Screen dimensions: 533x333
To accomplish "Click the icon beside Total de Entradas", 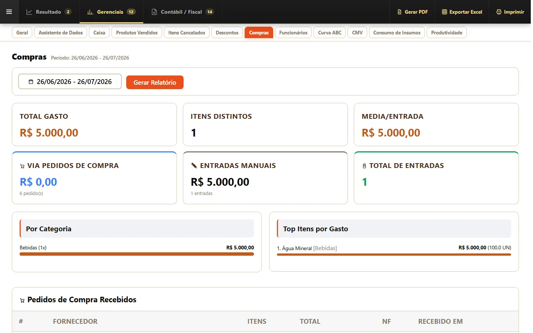I will pyautogui.click(x=364, y=166).
